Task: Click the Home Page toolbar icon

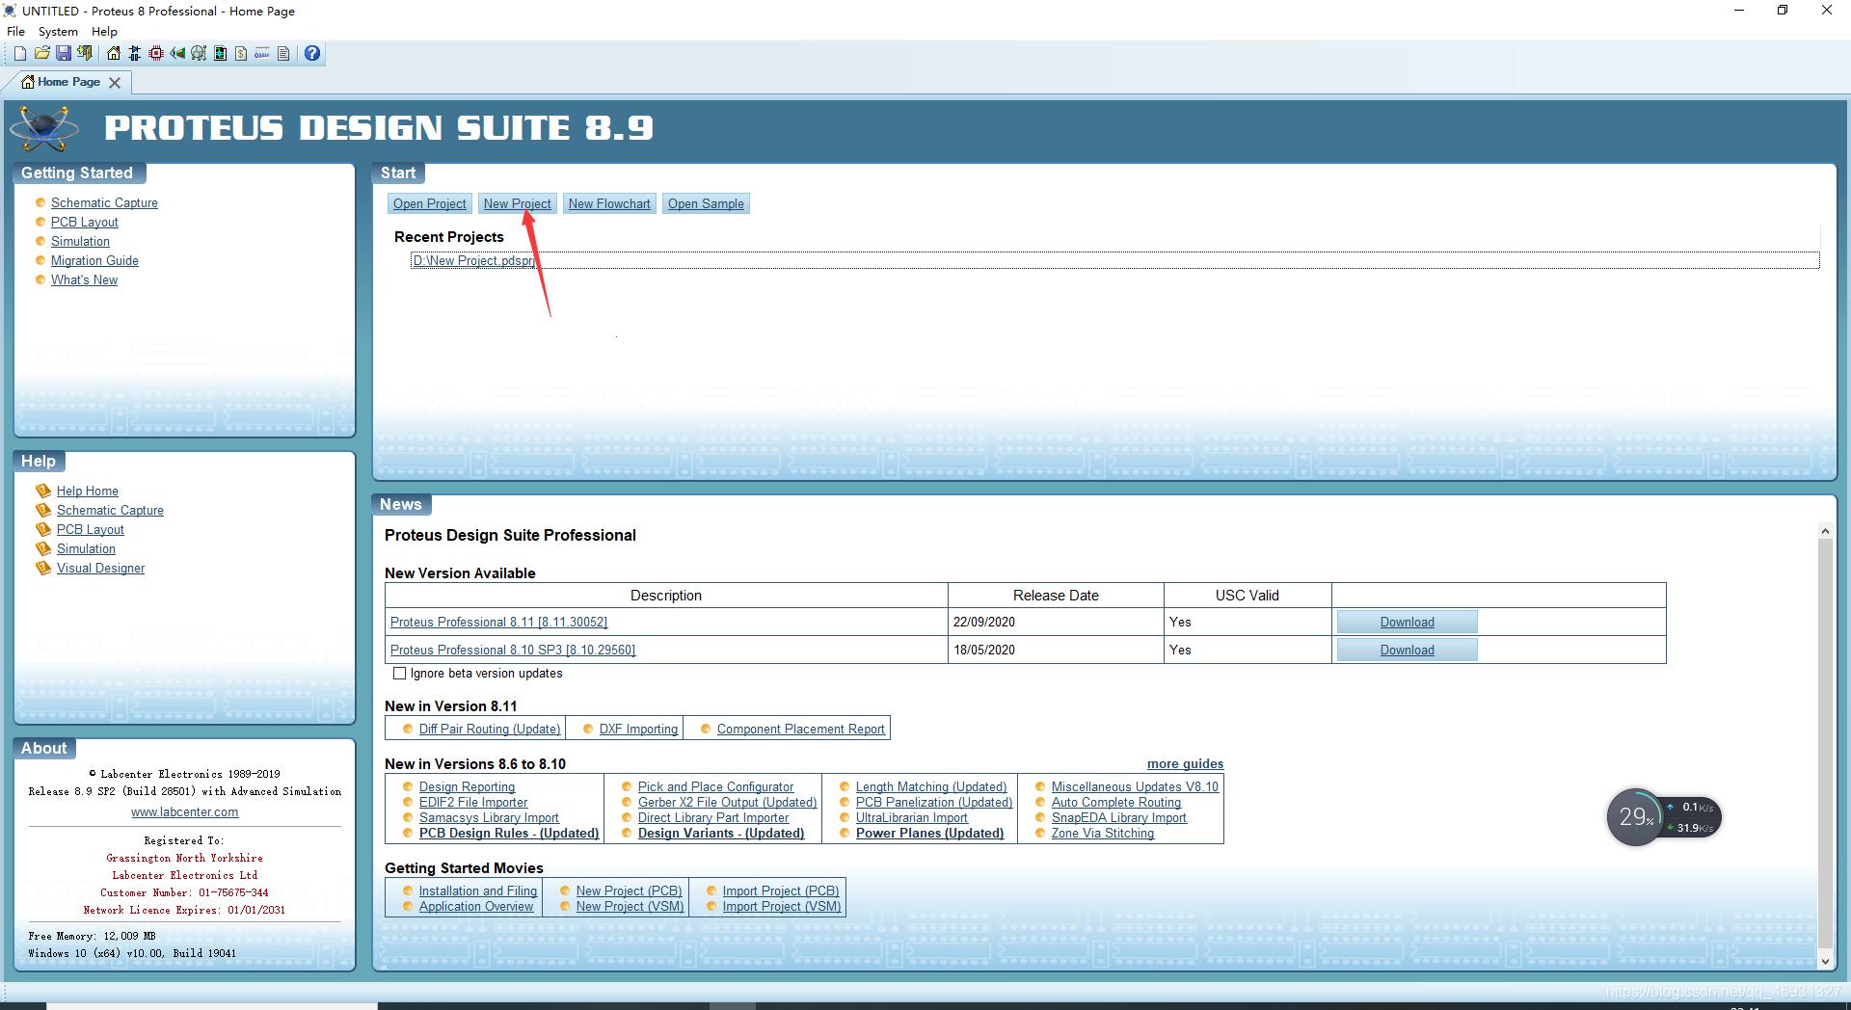Action: point(114,54)
